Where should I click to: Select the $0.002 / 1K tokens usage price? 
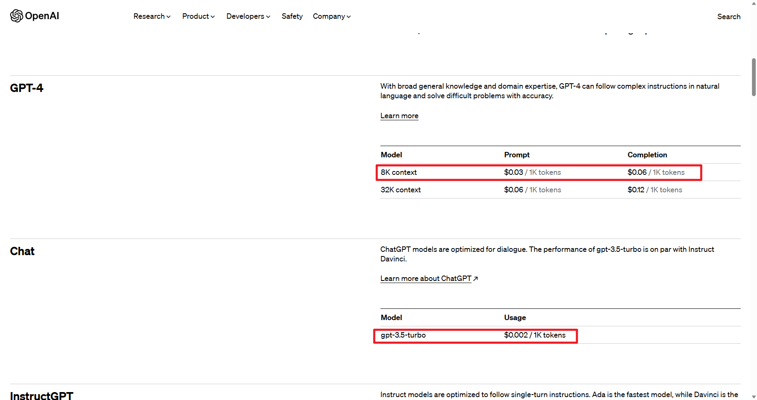(535, 335)
